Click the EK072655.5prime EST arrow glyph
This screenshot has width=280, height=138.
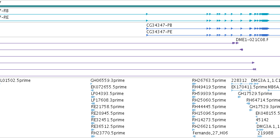click(x=92, y=90)
